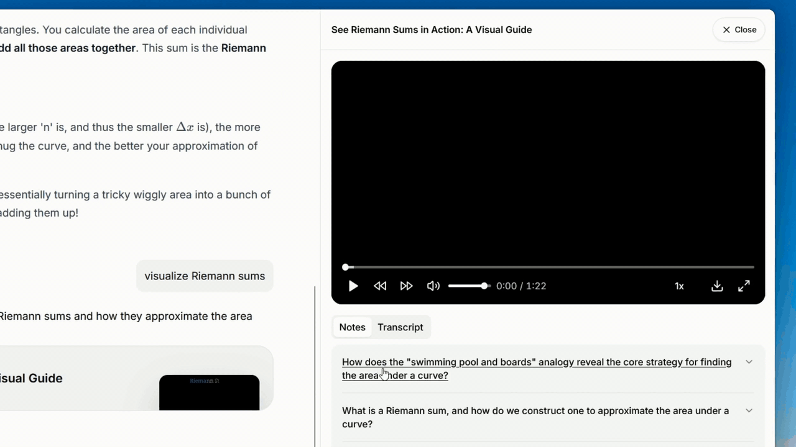
Task: Mute the video using the speaker icon
Action: (x=433, y=286)
